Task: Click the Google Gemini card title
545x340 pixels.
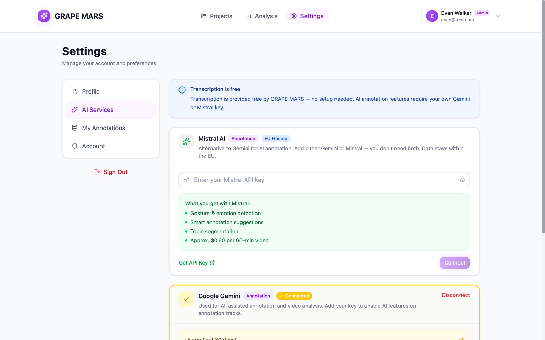Action: 219,296
